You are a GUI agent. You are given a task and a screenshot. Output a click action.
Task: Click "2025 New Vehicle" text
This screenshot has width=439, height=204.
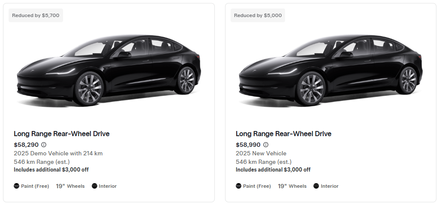[x=261, y=153]
